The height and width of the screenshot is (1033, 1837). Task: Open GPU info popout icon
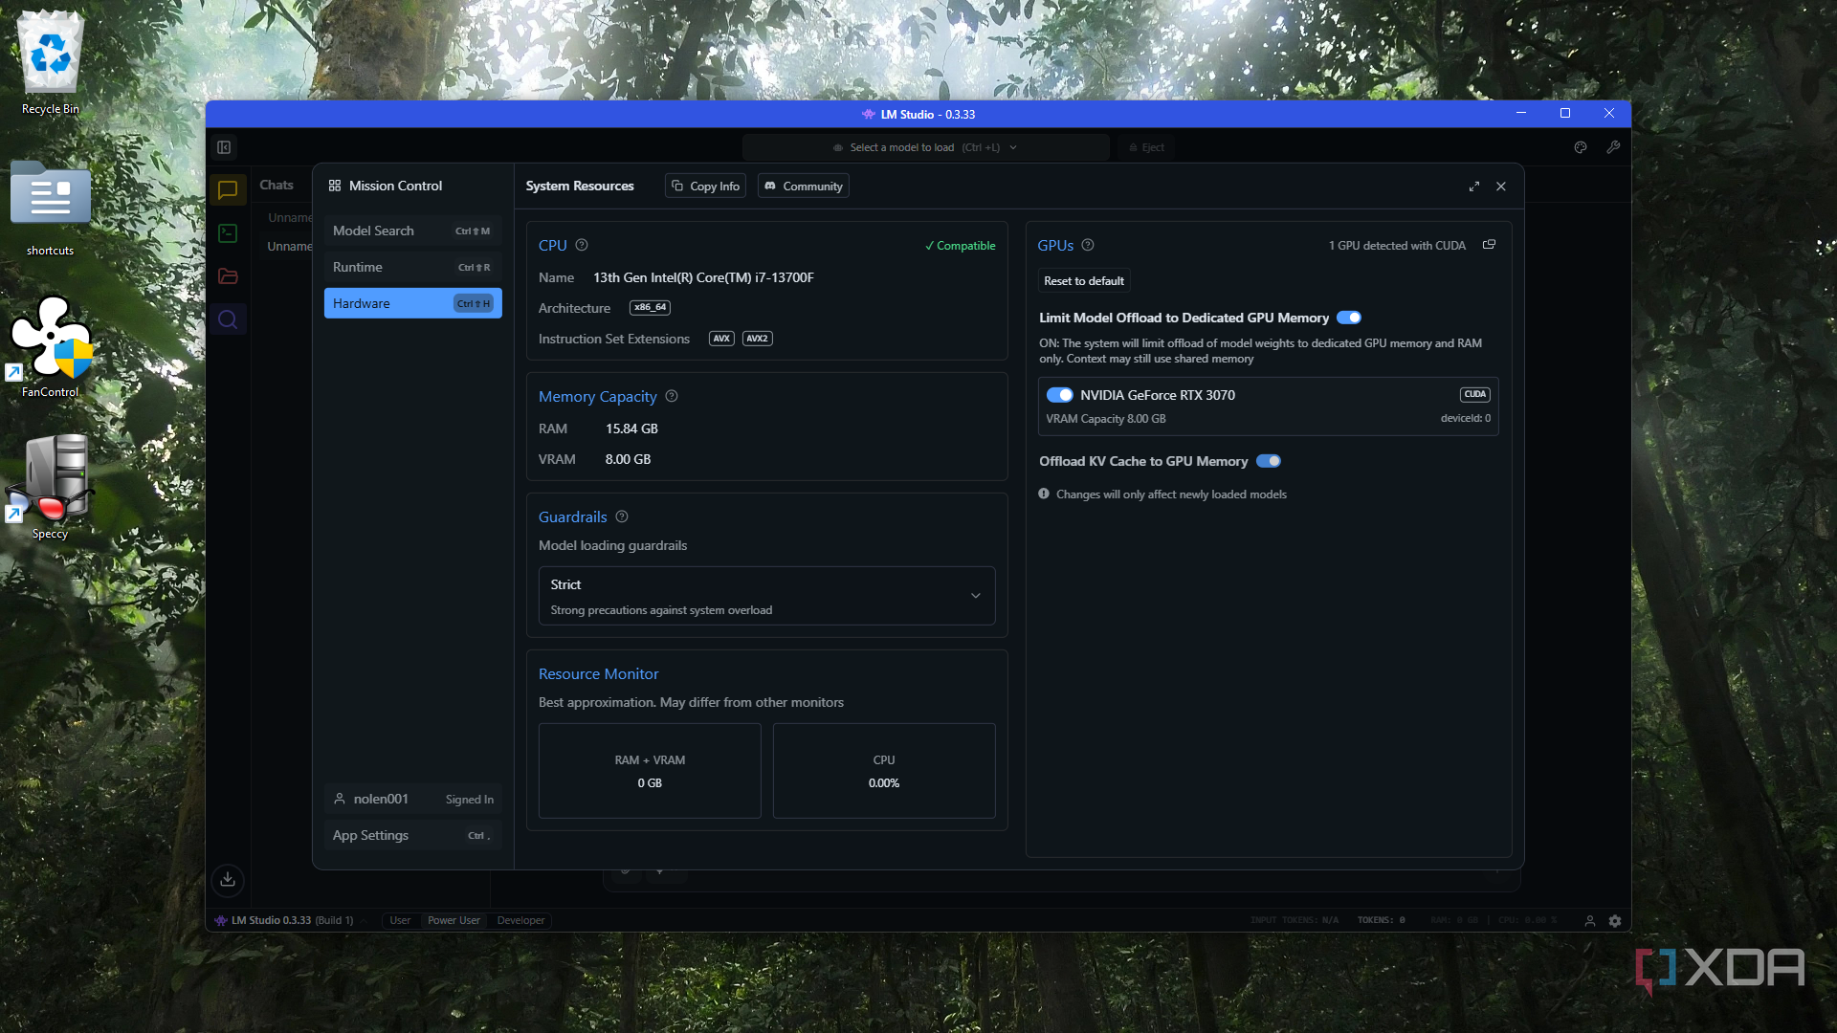pos(1490,245)
